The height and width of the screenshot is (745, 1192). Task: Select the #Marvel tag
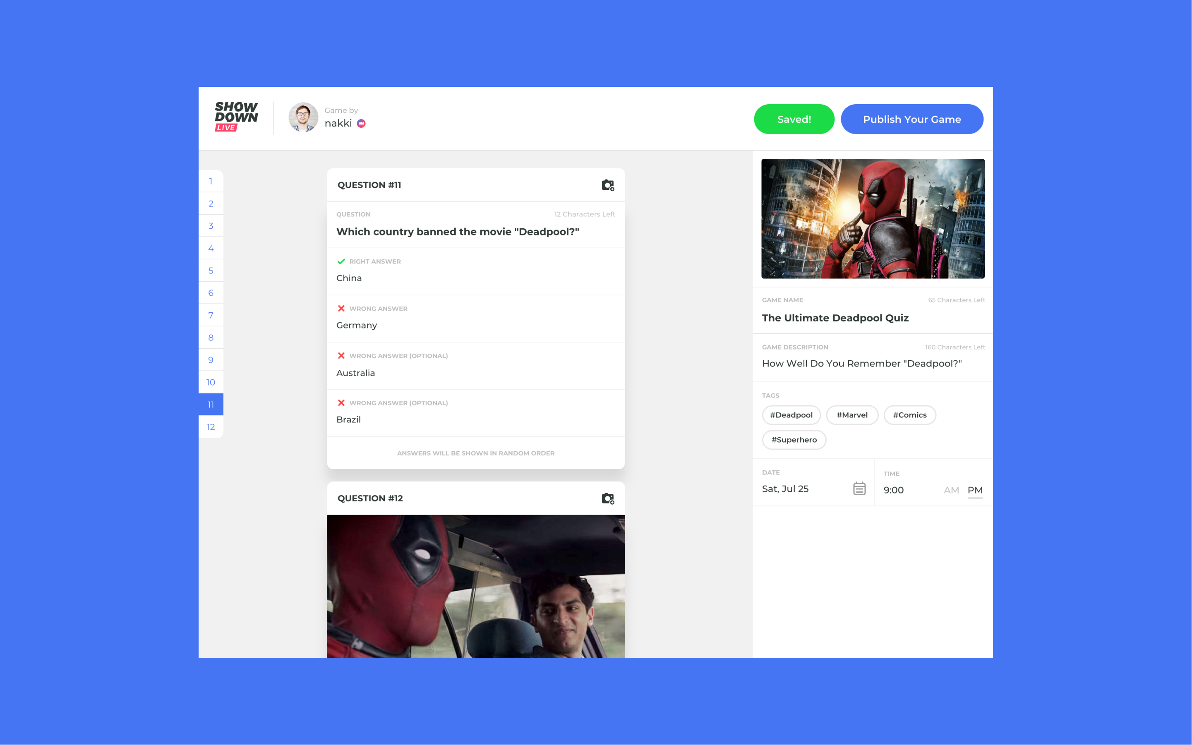point(851,415)
